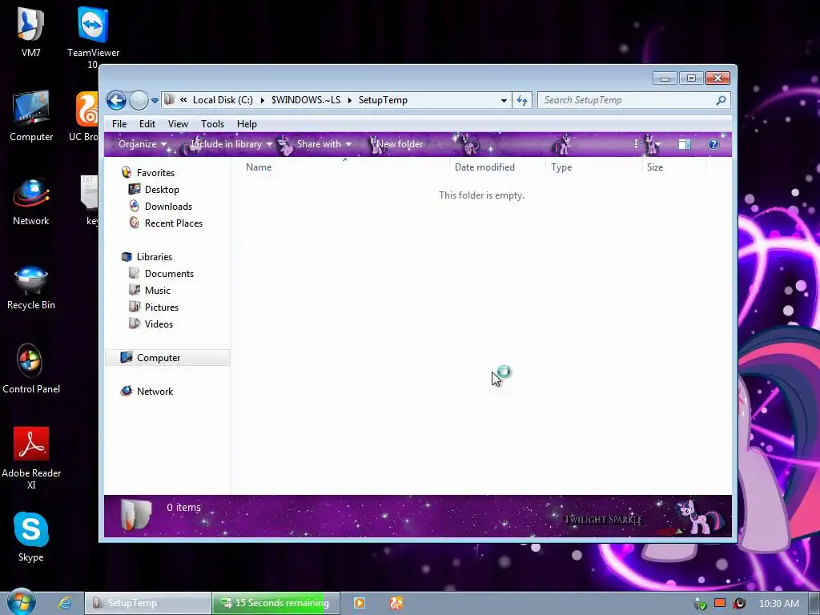Expand the address bar history dropdown
The image size is (820, 615).
(504, 100)
